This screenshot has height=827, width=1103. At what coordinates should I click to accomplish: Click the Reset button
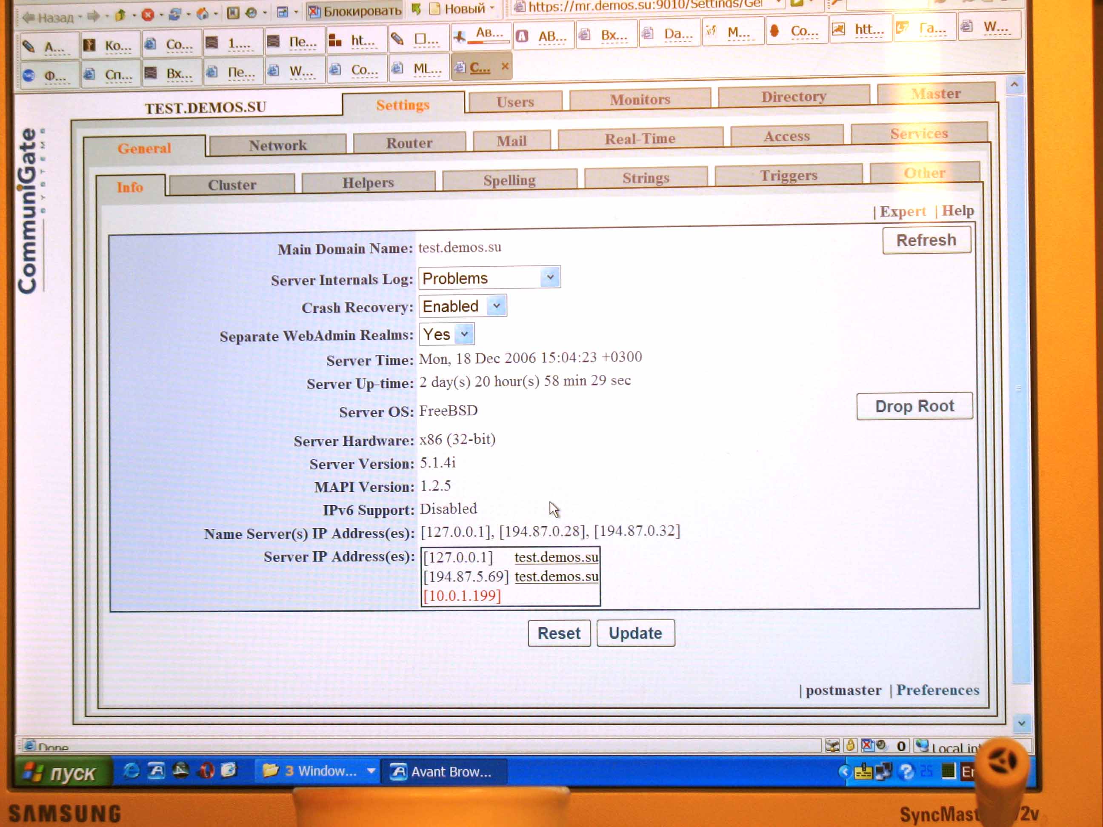(x=559, y=633)
